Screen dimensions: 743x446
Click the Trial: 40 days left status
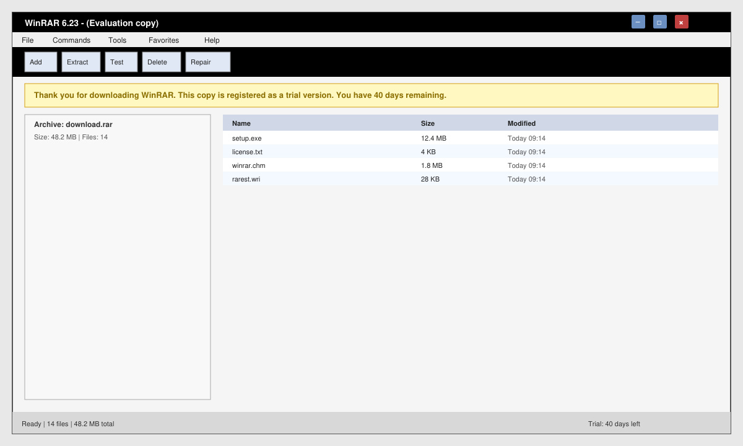(x=614, y=424)
